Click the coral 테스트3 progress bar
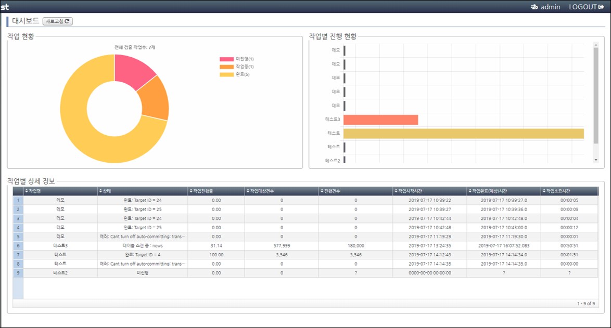The width and height of the screenshot is (611, 328). pos(381,120)
